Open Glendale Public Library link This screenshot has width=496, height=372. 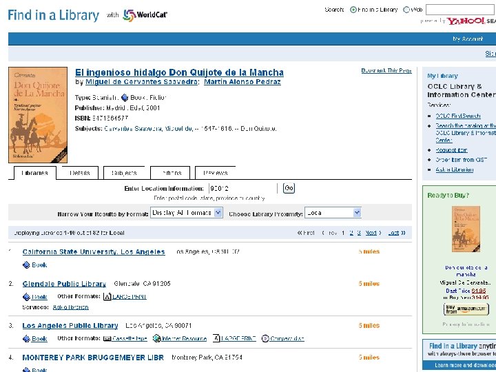[x=64, y=284]
